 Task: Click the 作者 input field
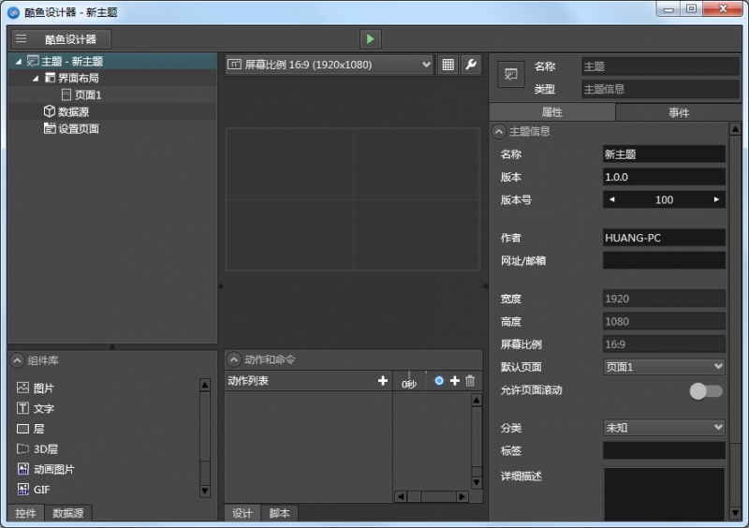(x=664, y=238)
